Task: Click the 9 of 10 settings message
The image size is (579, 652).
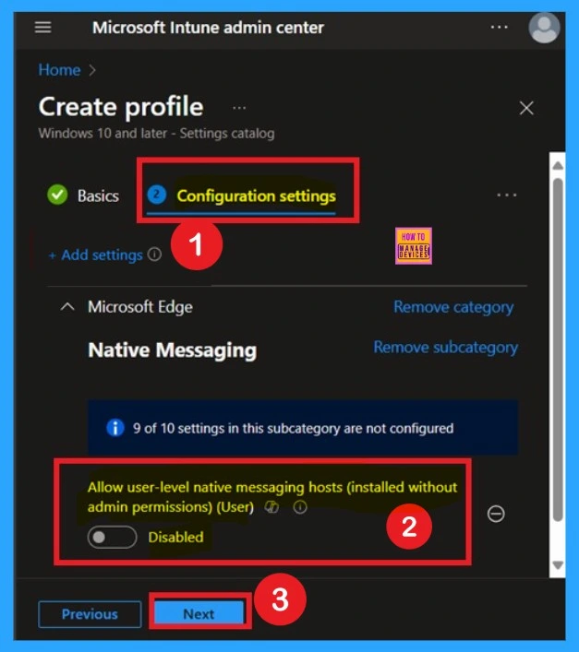Action: point(293,428)
